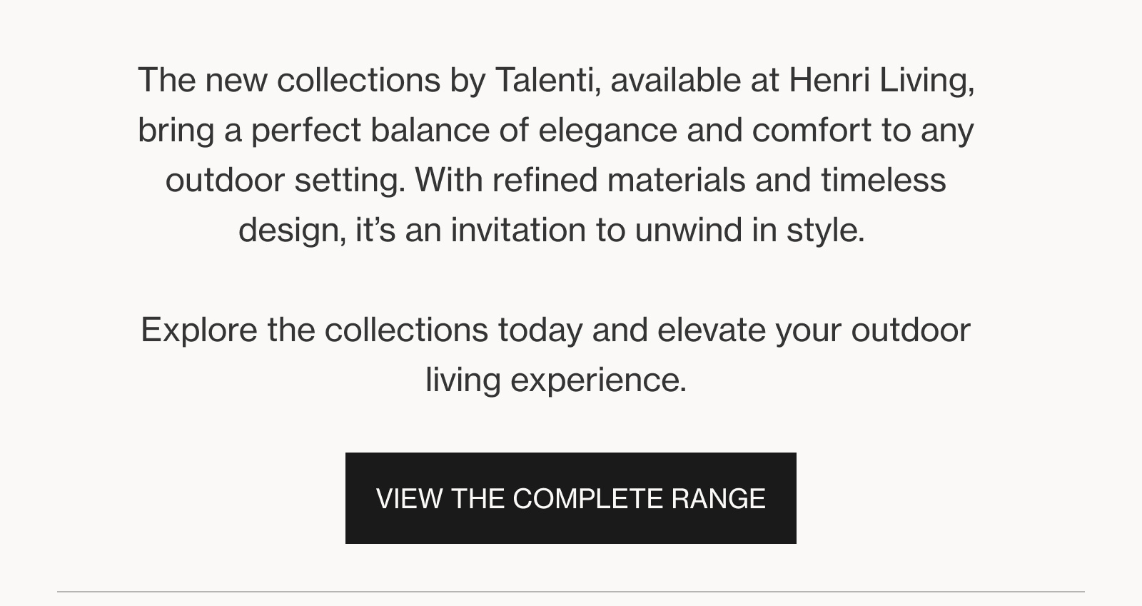Click the phrase "unwind in style"

pyautogui.click(x=749, y=230)
